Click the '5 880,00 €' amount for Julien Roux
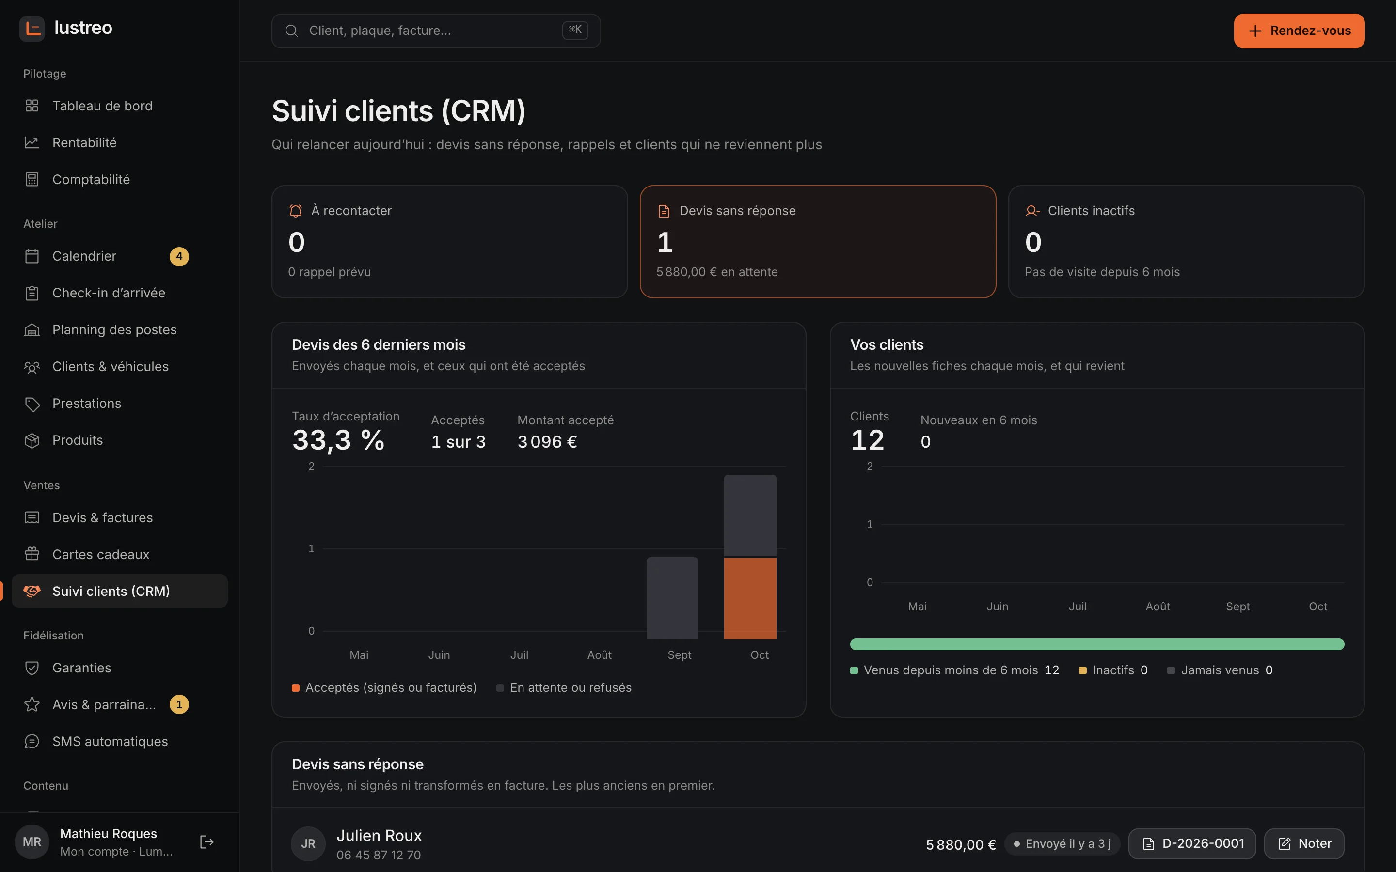 pos(961,845)
